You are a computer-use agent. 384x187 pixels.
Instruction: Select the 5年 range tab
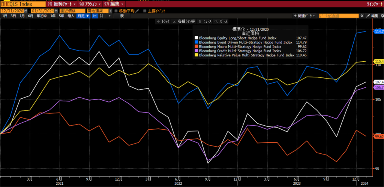tap(61, 16)
